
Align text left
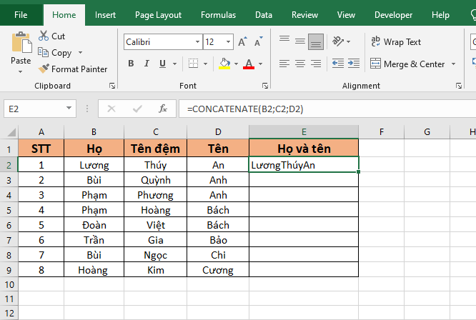[x=284, y=64]
